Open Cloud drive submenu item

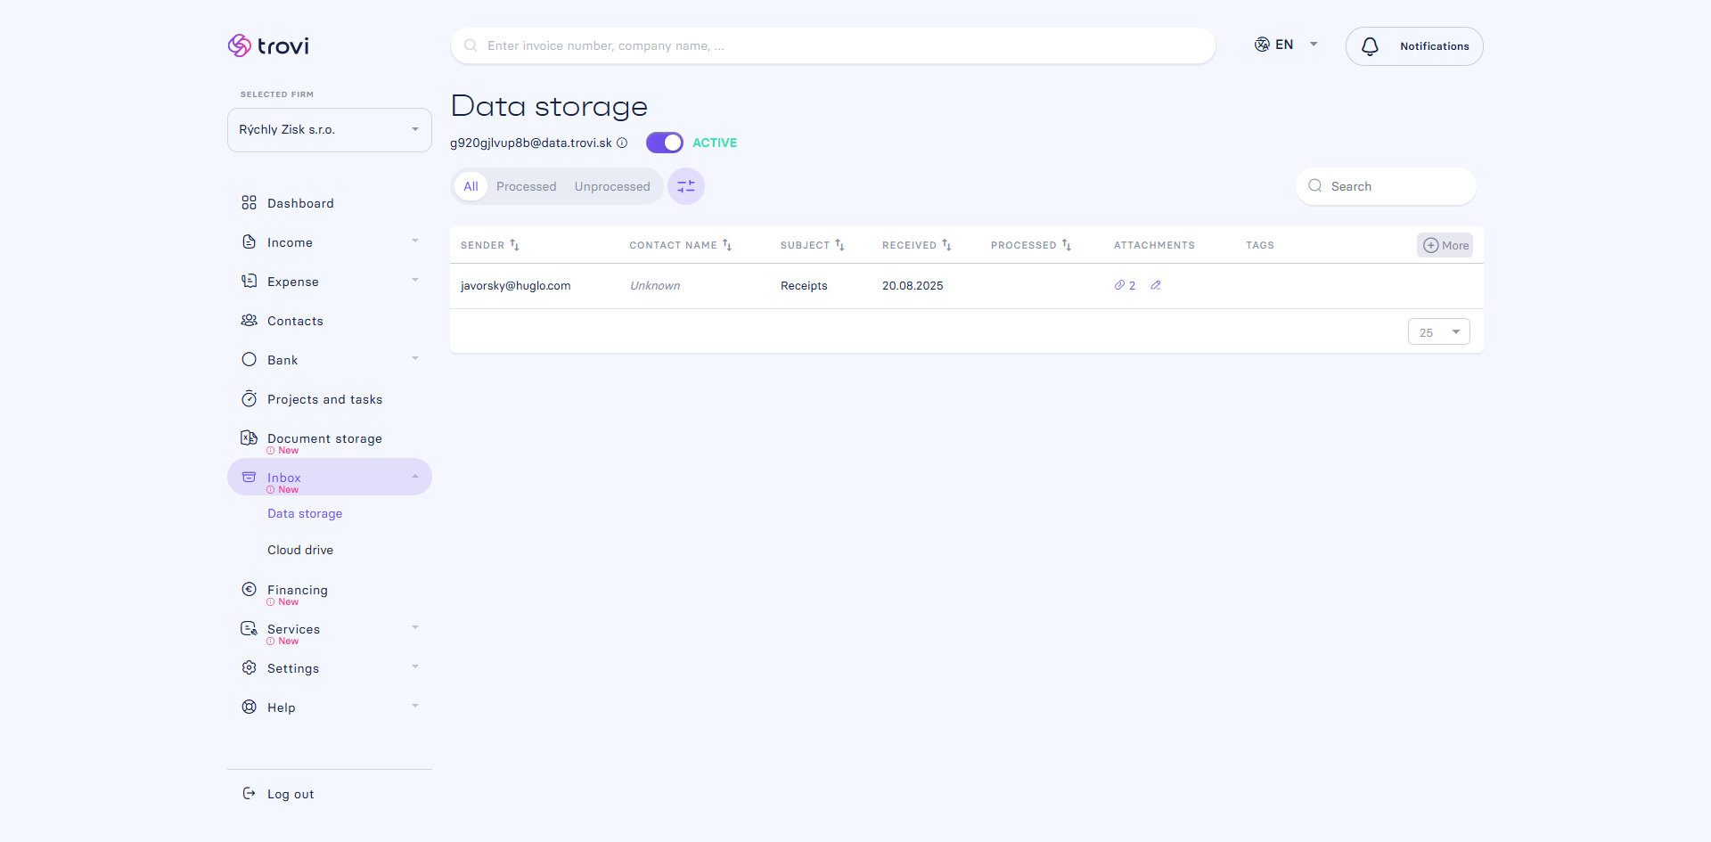(x=300, y=550)
